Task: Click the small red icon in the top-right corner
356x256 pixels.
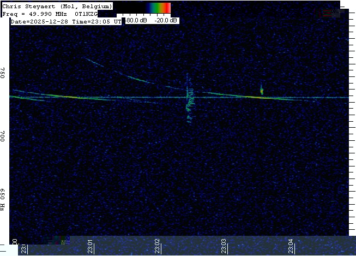Action: click(x=327, y=13)
